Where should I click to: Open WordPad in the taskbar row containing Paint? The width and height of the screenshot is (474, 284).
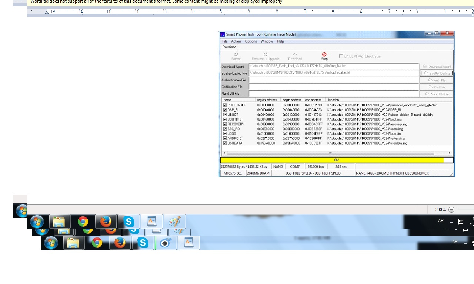click(152, 222)
